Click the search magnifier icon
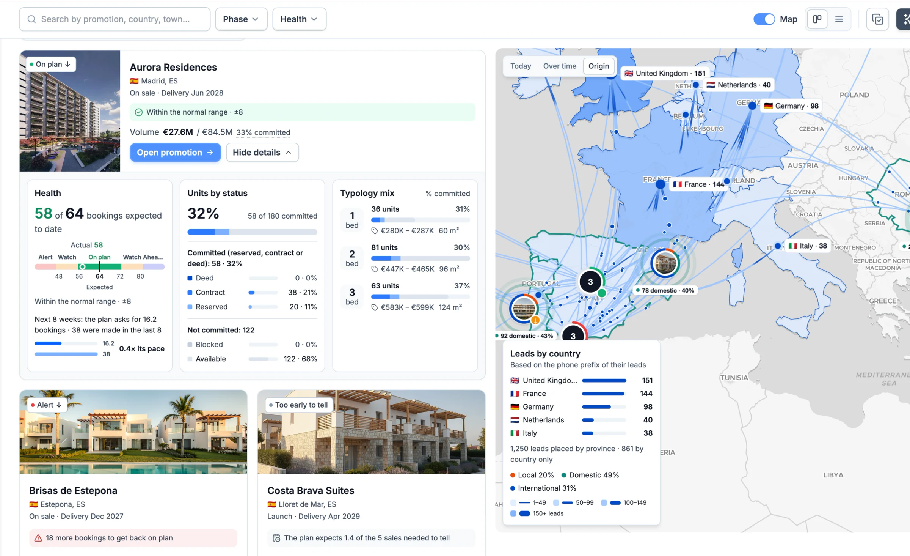Viewport: 910px width, 556px height. click(32, 19)
